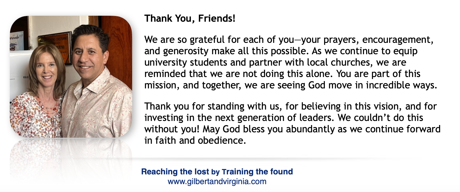The height and width of the screenshot is (192, 460).
Task: Click the 'Reaching the lost' tagline text
Action: [175, 172]
